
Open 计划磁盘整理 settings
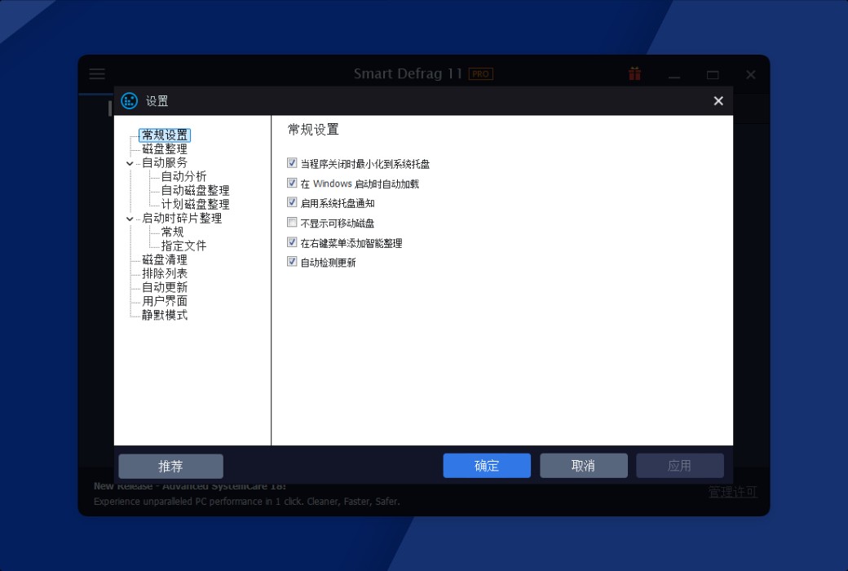[195, 205]
